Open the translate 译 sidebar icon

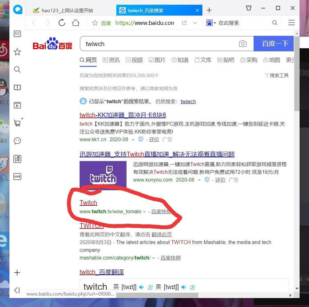[x=17, y=159]
